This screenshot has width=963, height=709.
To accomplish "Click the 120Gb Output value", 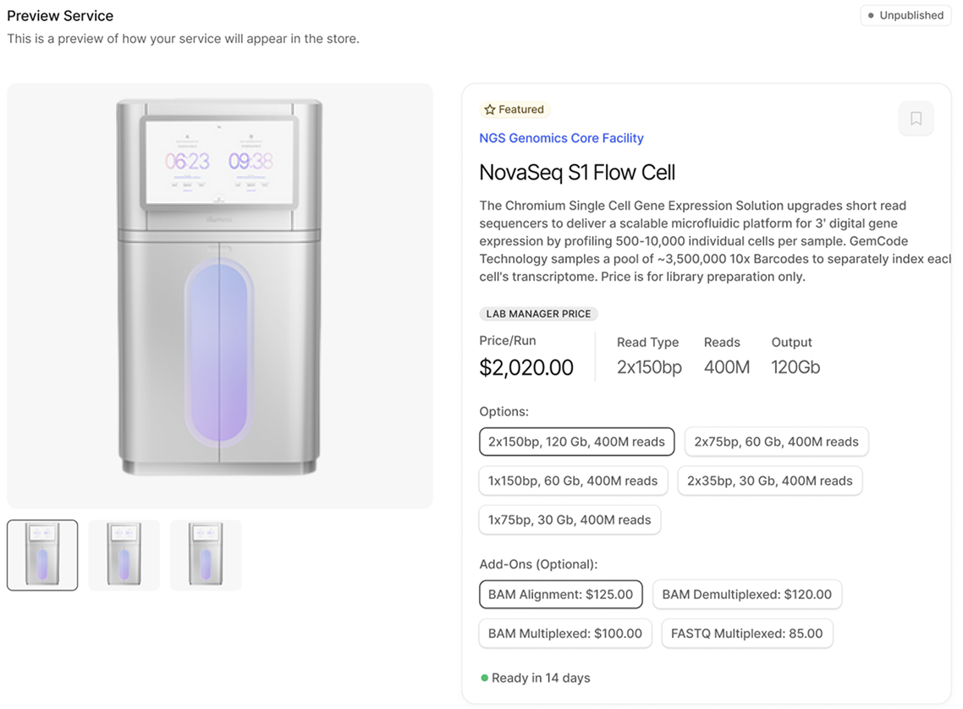I will point(795,367).
